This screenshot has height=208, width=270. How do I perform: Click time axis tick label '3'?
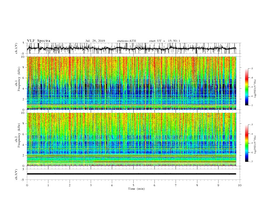point(91,185)
